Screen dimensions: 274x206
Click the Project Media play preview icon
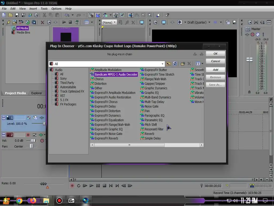(64, 22)
